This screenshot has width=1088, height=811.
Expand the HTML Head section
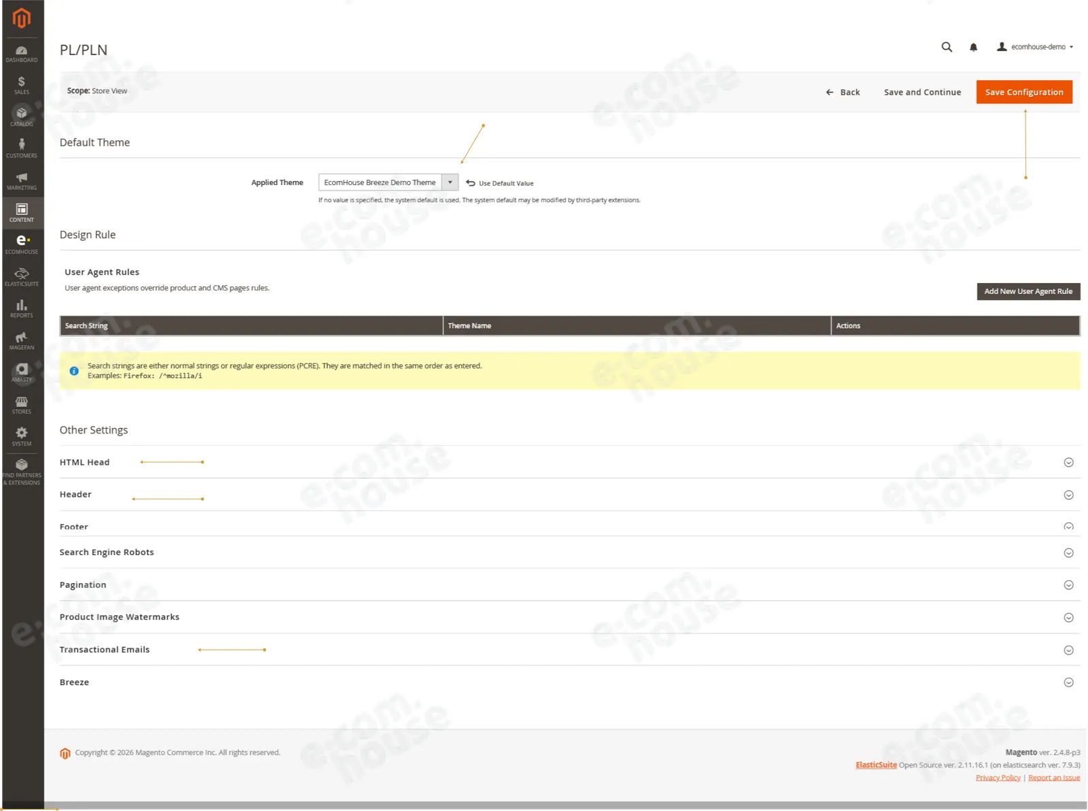click(569, 462)
